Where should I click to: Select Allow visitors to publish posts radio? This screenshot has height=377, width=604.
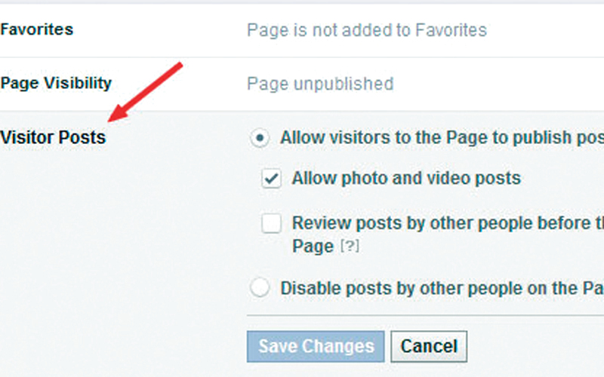click(260, 138)
